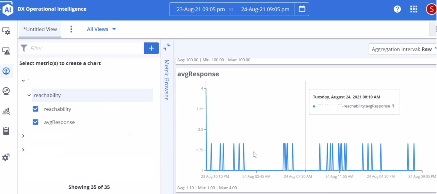Click the 24 Aug 07:20 AM axis label
The height and width of the screenshot is (194, 437).
[x=298, y=176]
